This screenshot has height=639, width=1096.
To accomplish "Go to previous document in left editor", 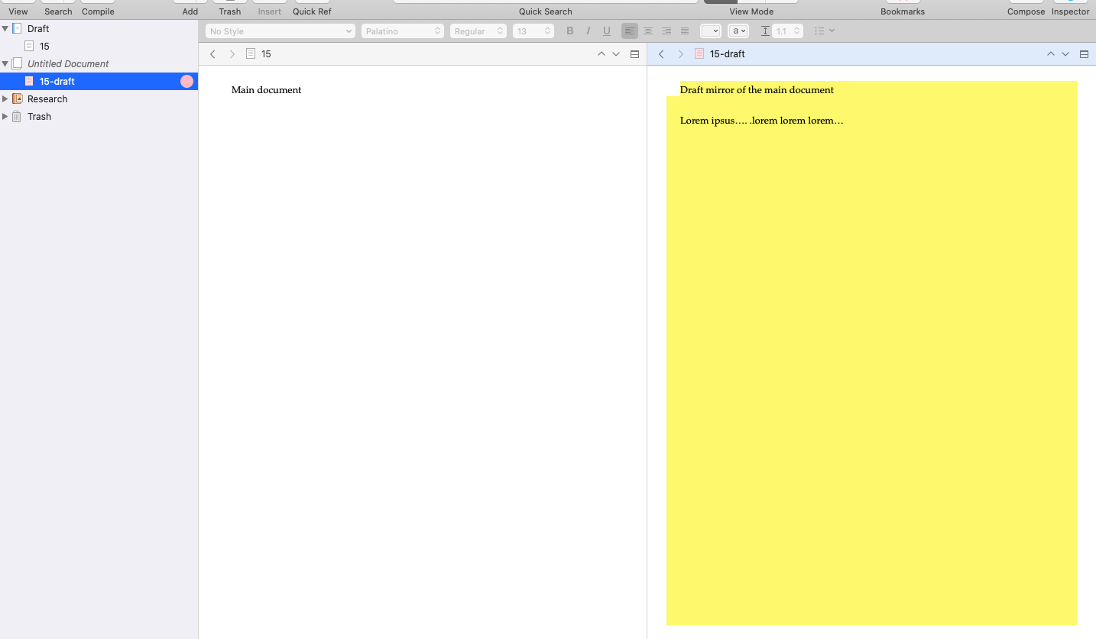I will [601, 54].
